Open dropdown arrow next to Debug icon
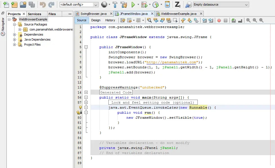Viewport: 275px width, 168px height. click(x=150, y=4)
